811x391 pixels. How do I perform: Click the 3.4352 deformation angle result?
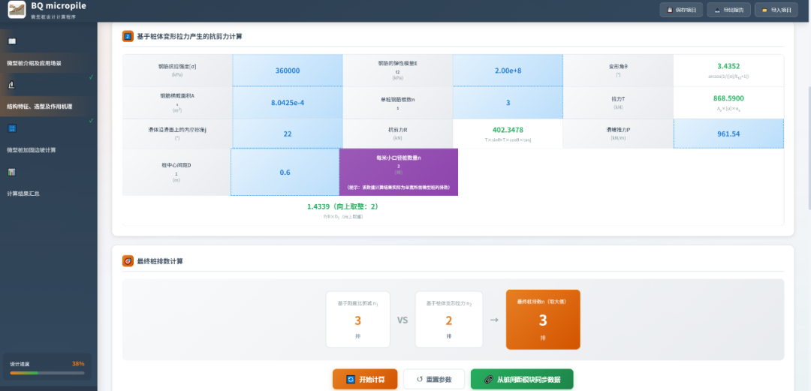[728, 66]
